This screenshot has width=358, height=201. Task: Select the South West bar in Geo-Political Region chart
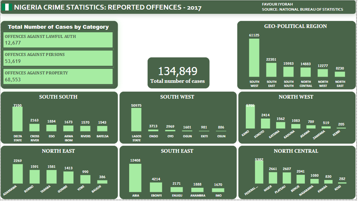[254, 57]
